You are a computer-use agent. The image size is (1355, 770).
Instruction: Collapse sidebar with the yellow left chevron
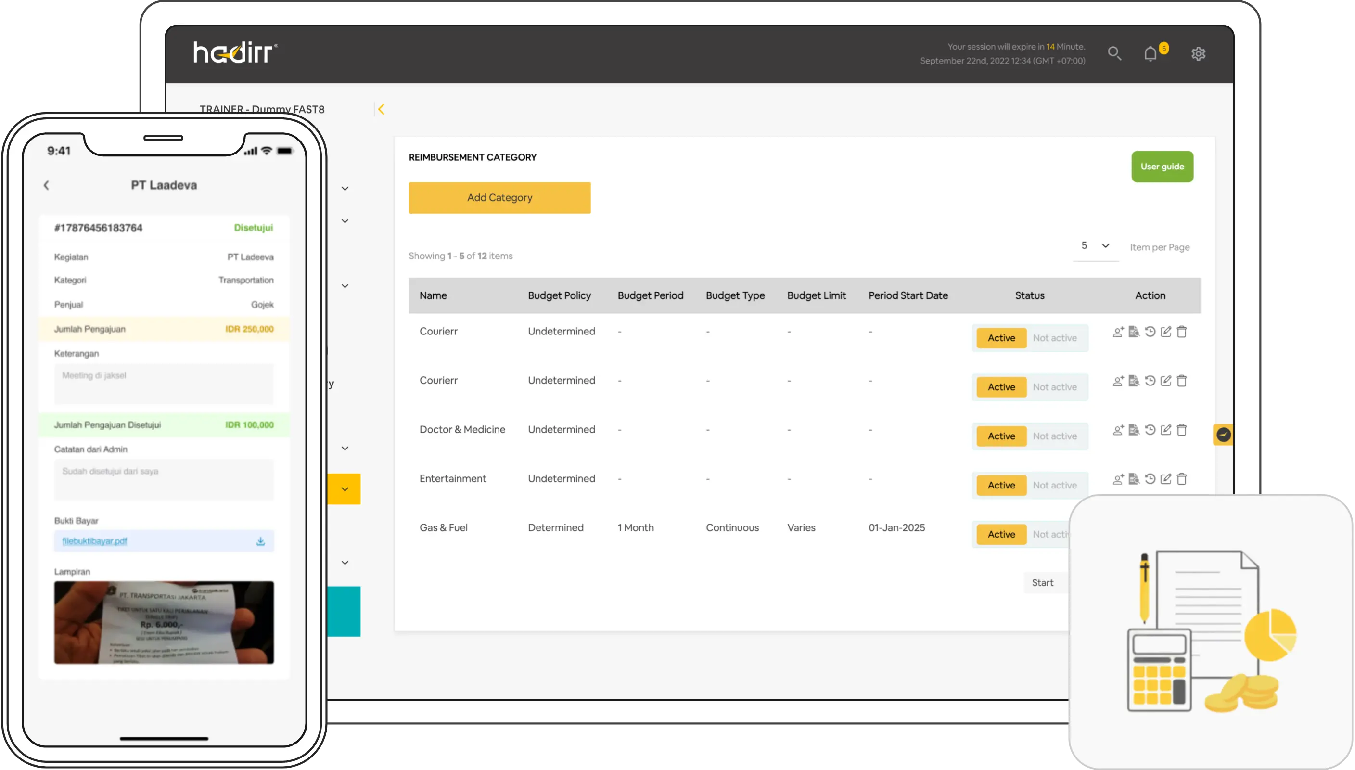381,109
